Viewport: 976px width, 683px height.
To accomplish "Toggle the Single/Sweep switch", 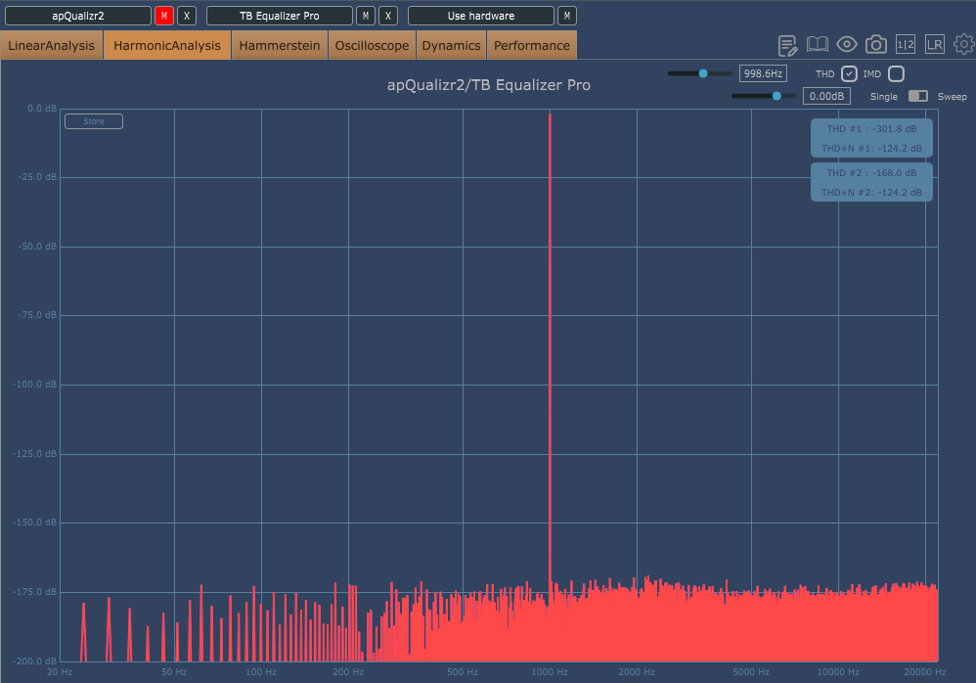I will pos(918,96).
